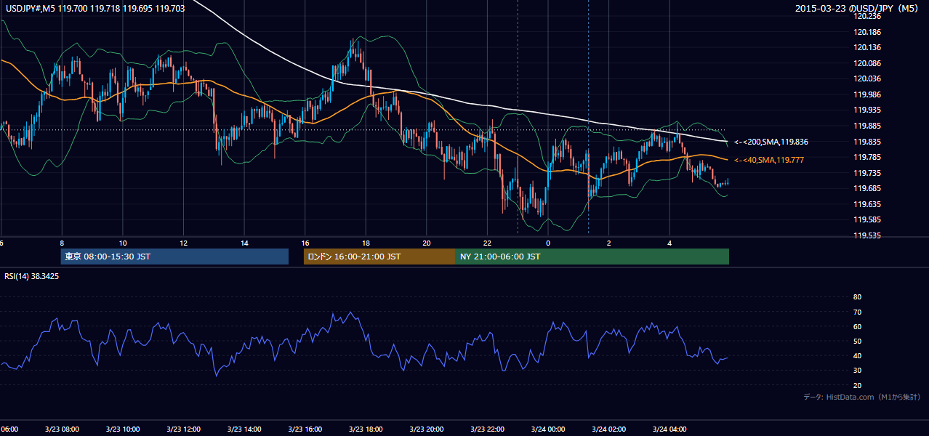Click price axis value 119.535
The height and width of the screenshot is (436, 929).
868,235
